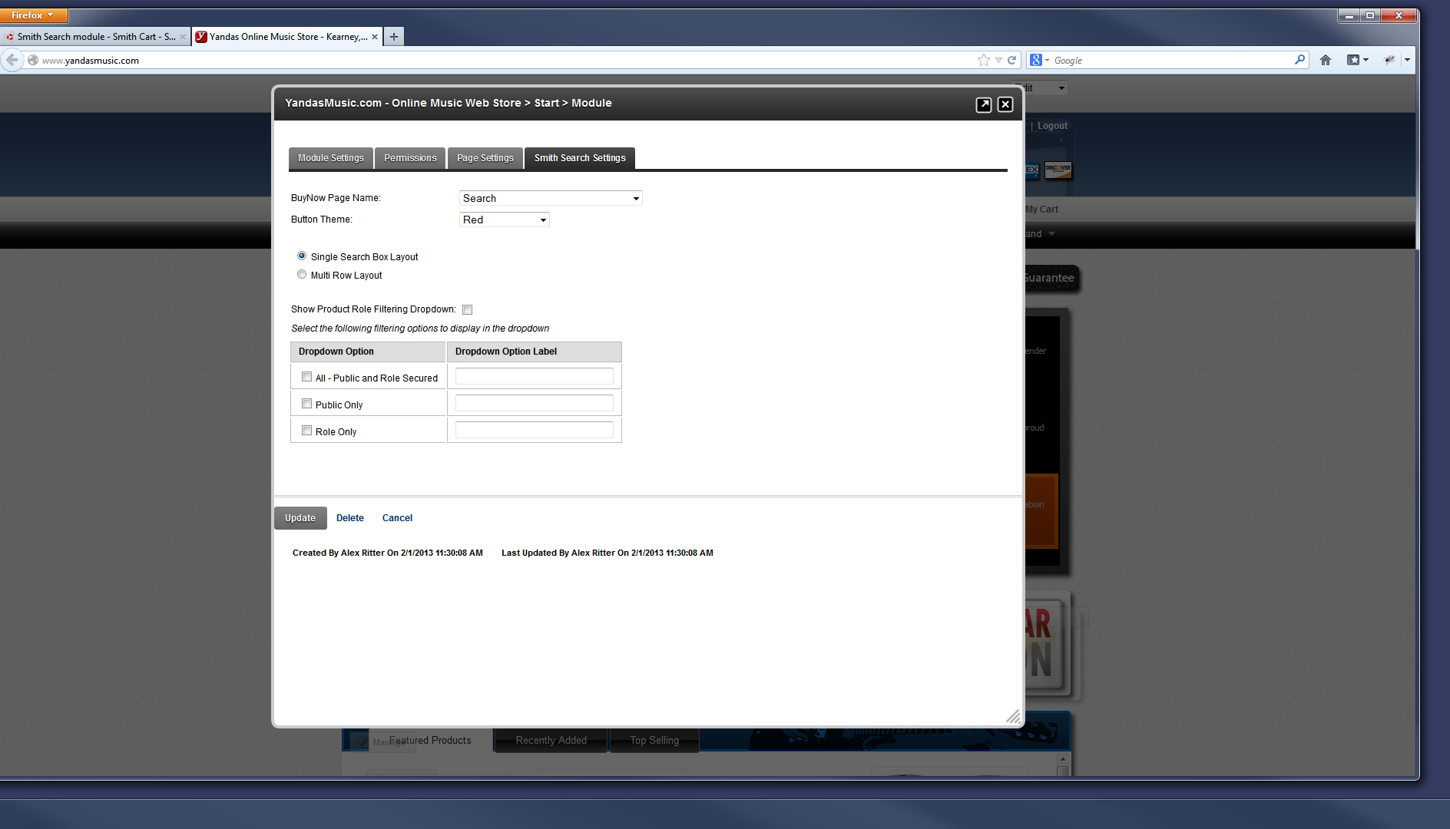The height and width of the screenshot is (829, 1450).
Task: Click the My Cart link on page
Action: tap(1042, 210)
